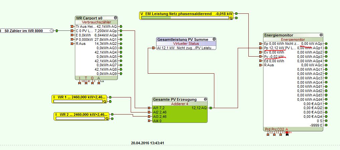Select the E 0,0kWh input pin
Viewport: 340px width, 150px height.
[x=72, y=35]
